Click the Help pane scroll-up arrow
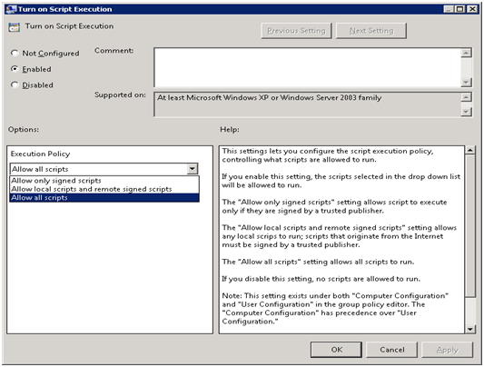 (x=470, y=150)
